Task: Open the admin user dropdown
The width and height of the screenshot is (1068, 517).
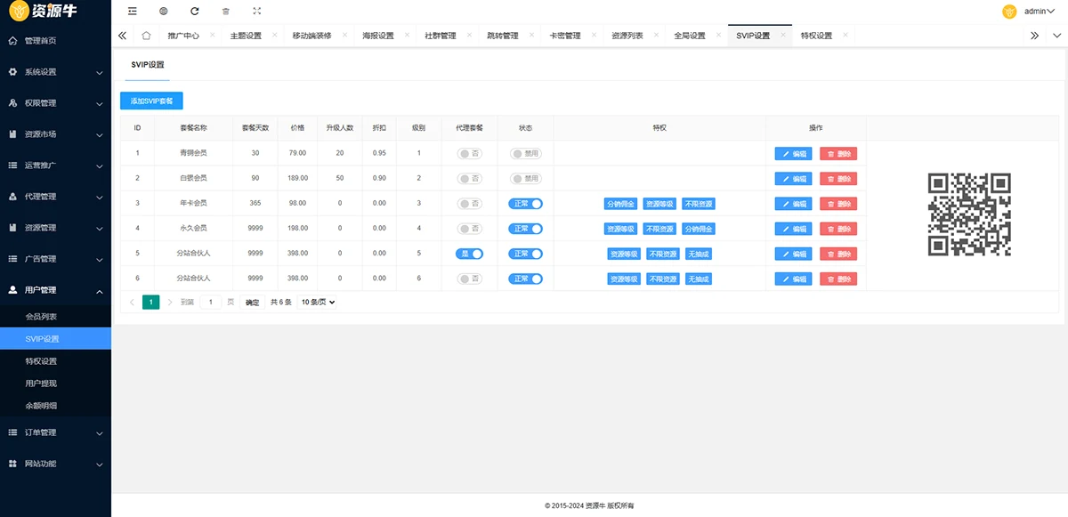Action: [1032, 12]
